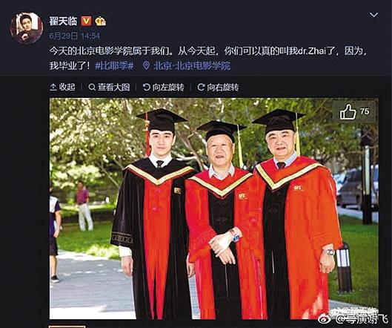The height and width of the screenshot is (328, 392).
Task: Click the crown membership badge icon
Action: [x=101, y=22]
